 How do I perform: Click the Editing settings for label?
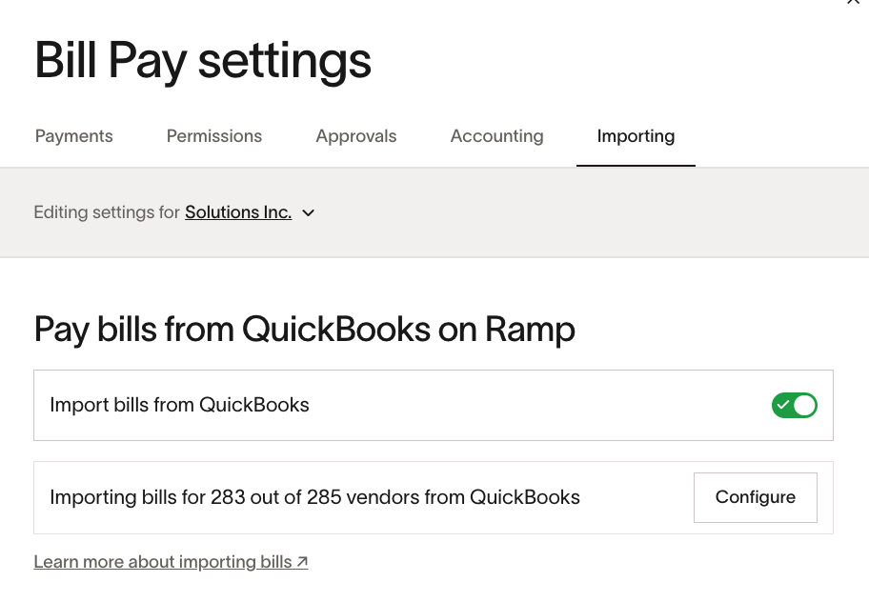pos(106,212)
